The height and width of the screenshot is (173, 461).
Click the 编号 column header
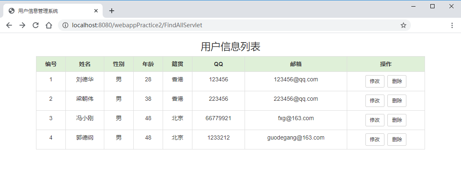click(x=51, y=64)
